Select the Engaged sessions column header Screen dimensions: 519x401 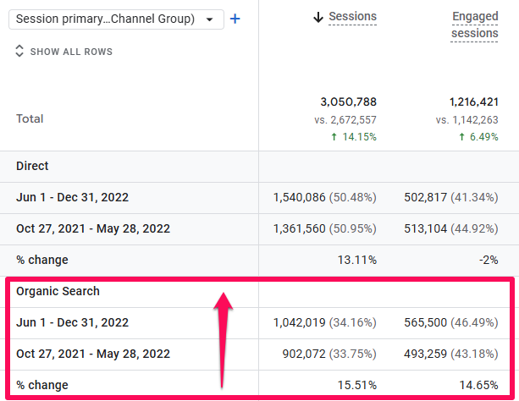(x=474, y=25)
